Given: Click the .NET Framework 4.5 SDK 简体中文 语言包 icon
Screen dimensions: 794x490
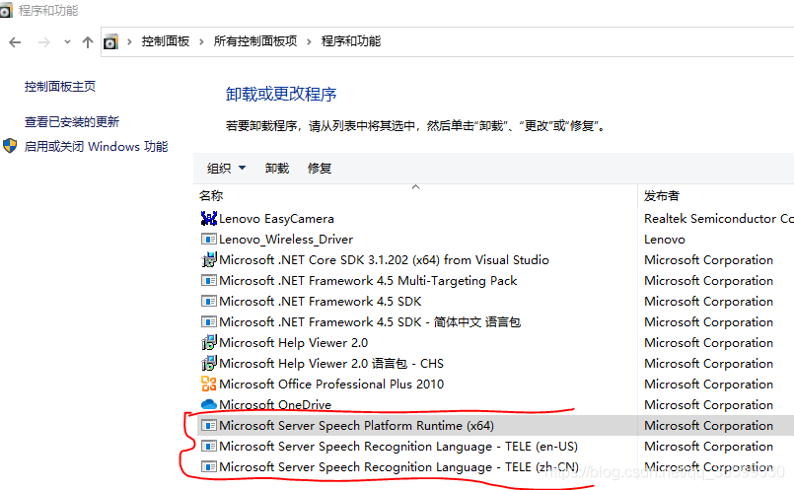Looking at the screenshot, I should point(209,322).
